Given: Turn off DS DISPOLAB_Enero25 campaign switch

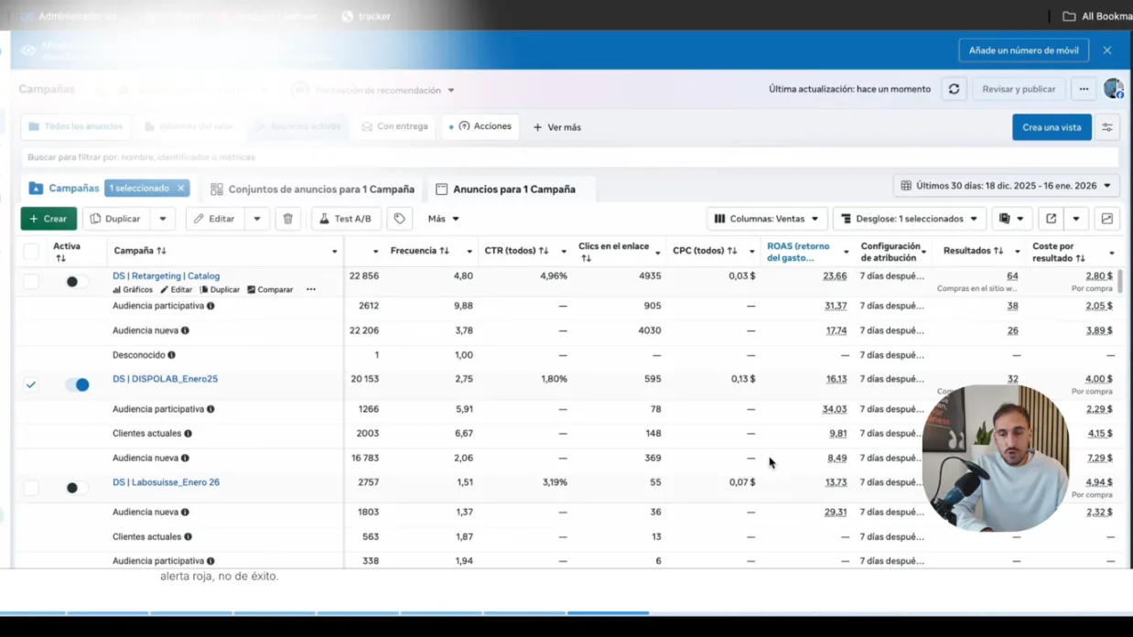Looking at the screenshot, I should 77,385.
